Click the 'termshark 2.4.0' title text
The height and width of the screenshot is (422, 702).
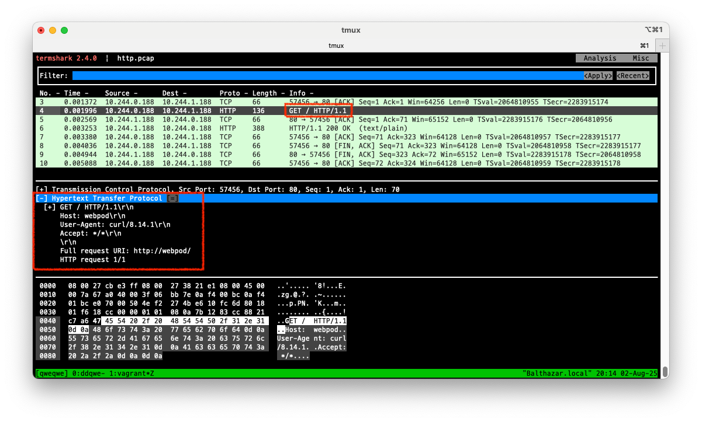66,58
